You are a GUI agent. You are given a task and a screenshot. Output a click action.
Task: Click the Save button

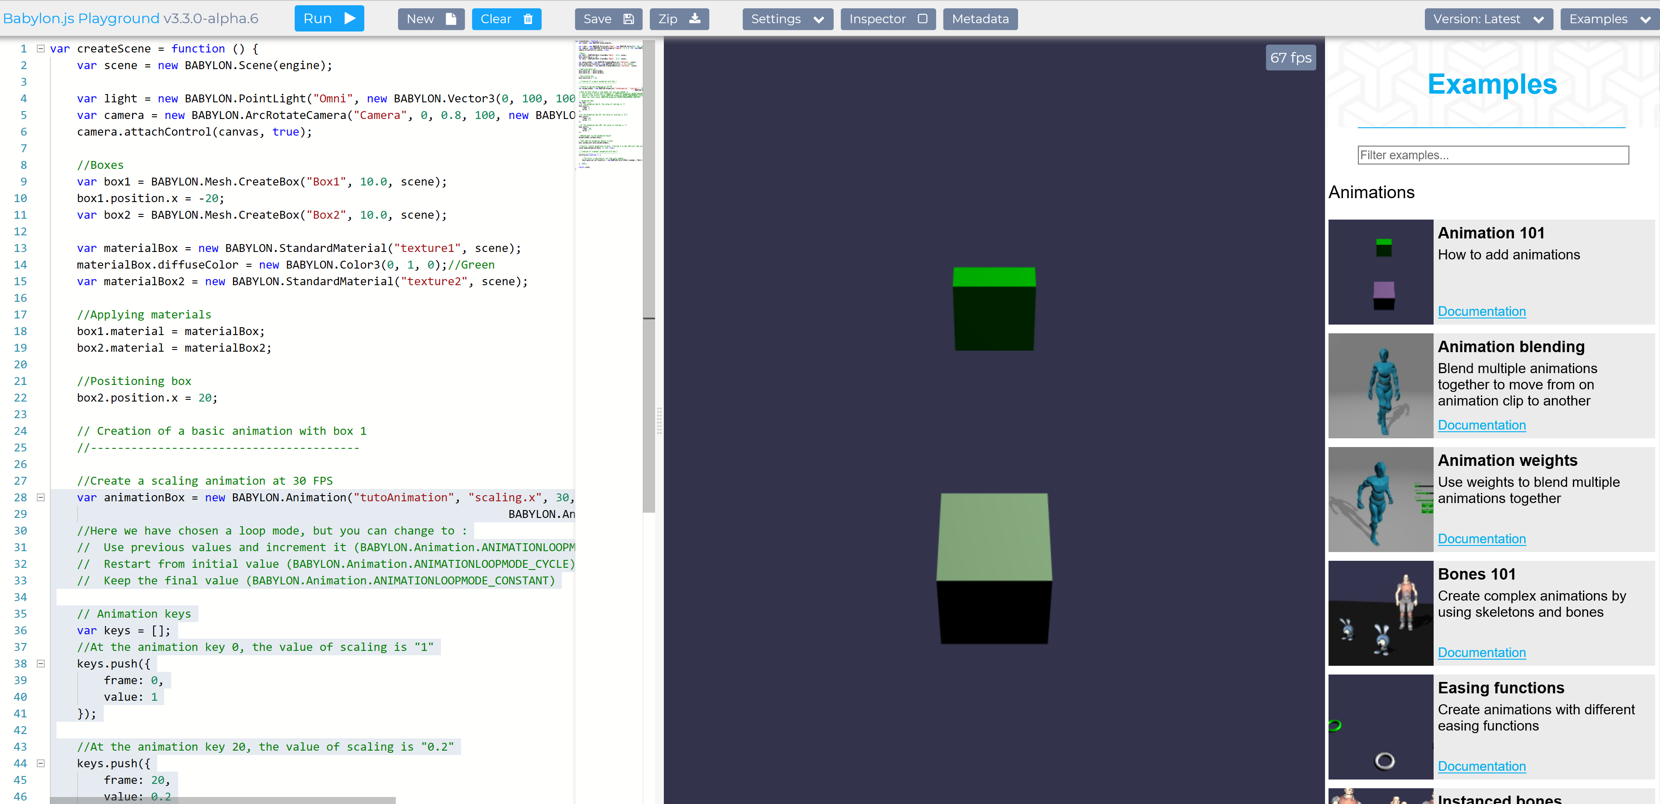pos(608,19)
